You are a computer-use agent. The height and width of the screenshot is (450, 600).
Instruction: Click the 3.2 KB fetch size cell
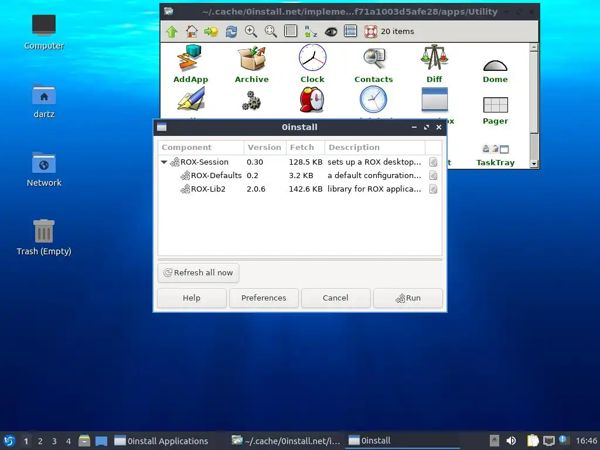(x=301, y=176)
